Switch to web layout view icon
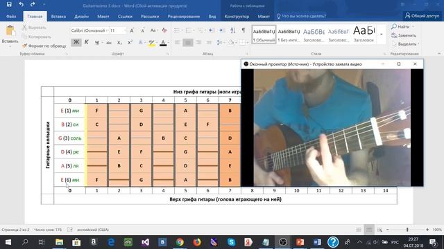 379,230
